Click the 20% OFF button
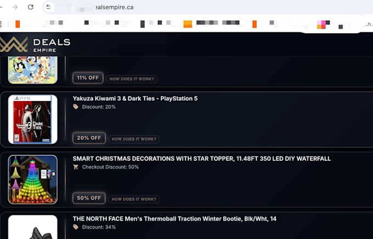 coord(89,138)
